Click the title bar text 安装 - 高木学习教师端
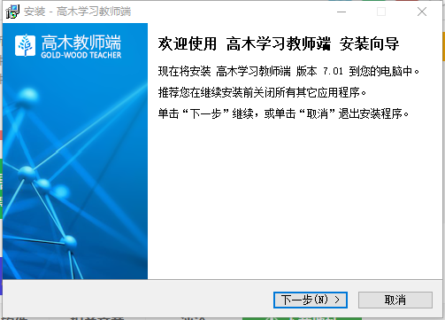Viewport: 445px width, 320px height. [x=77, y=12]
